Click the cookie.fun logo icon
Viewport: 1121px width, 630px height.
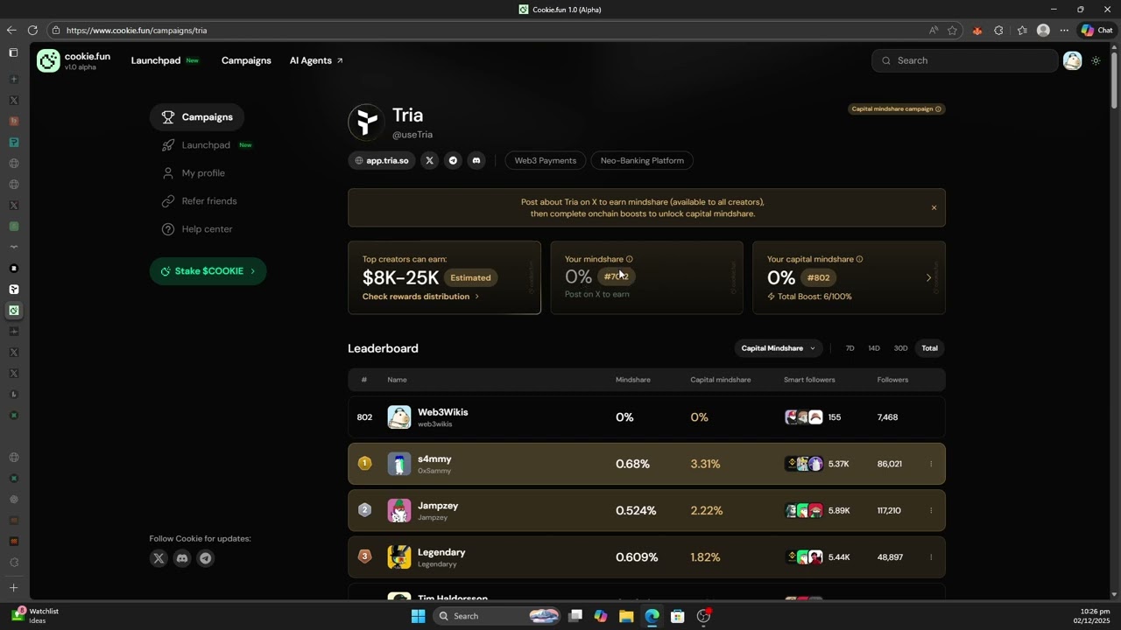(x=48, y=60)
